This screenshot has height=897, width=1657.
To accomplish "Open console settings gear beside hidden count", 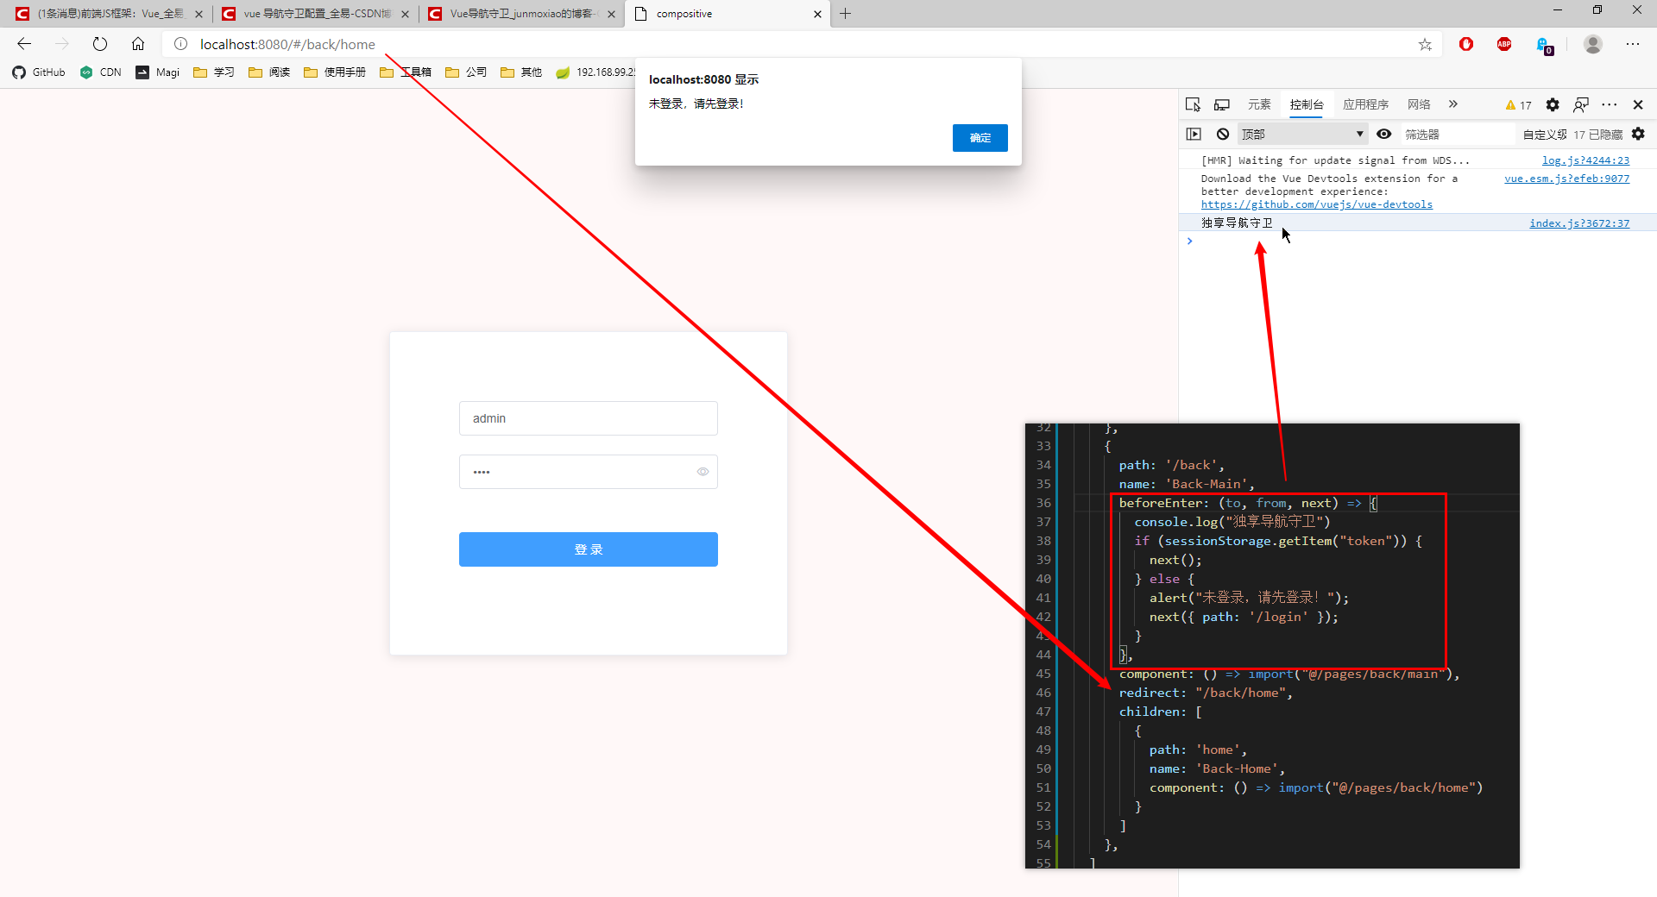I will [1639, 134].
